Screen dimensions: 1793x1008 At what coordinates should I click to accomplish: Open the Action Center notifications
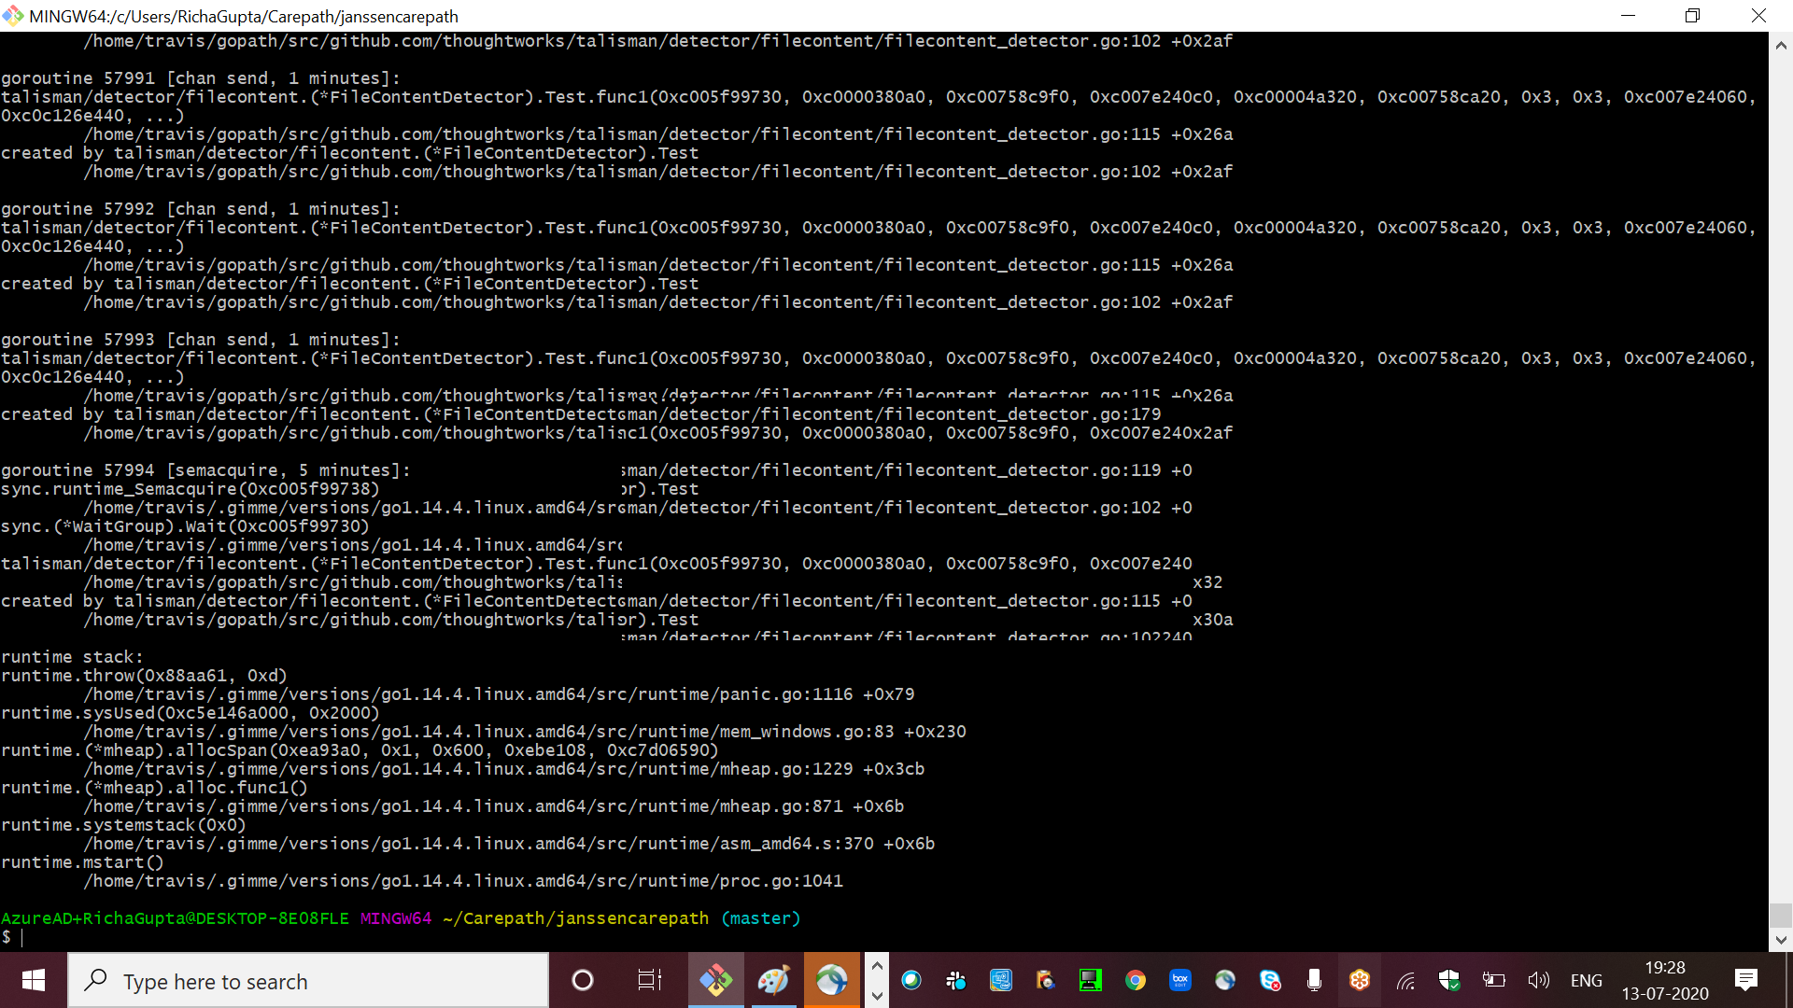click(x=1745, y=980)
